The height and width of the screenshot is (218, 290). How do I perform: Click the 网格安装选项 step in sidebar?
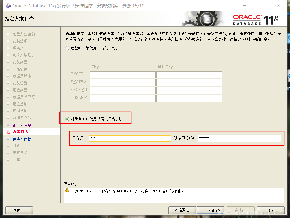tap(24, 55)
